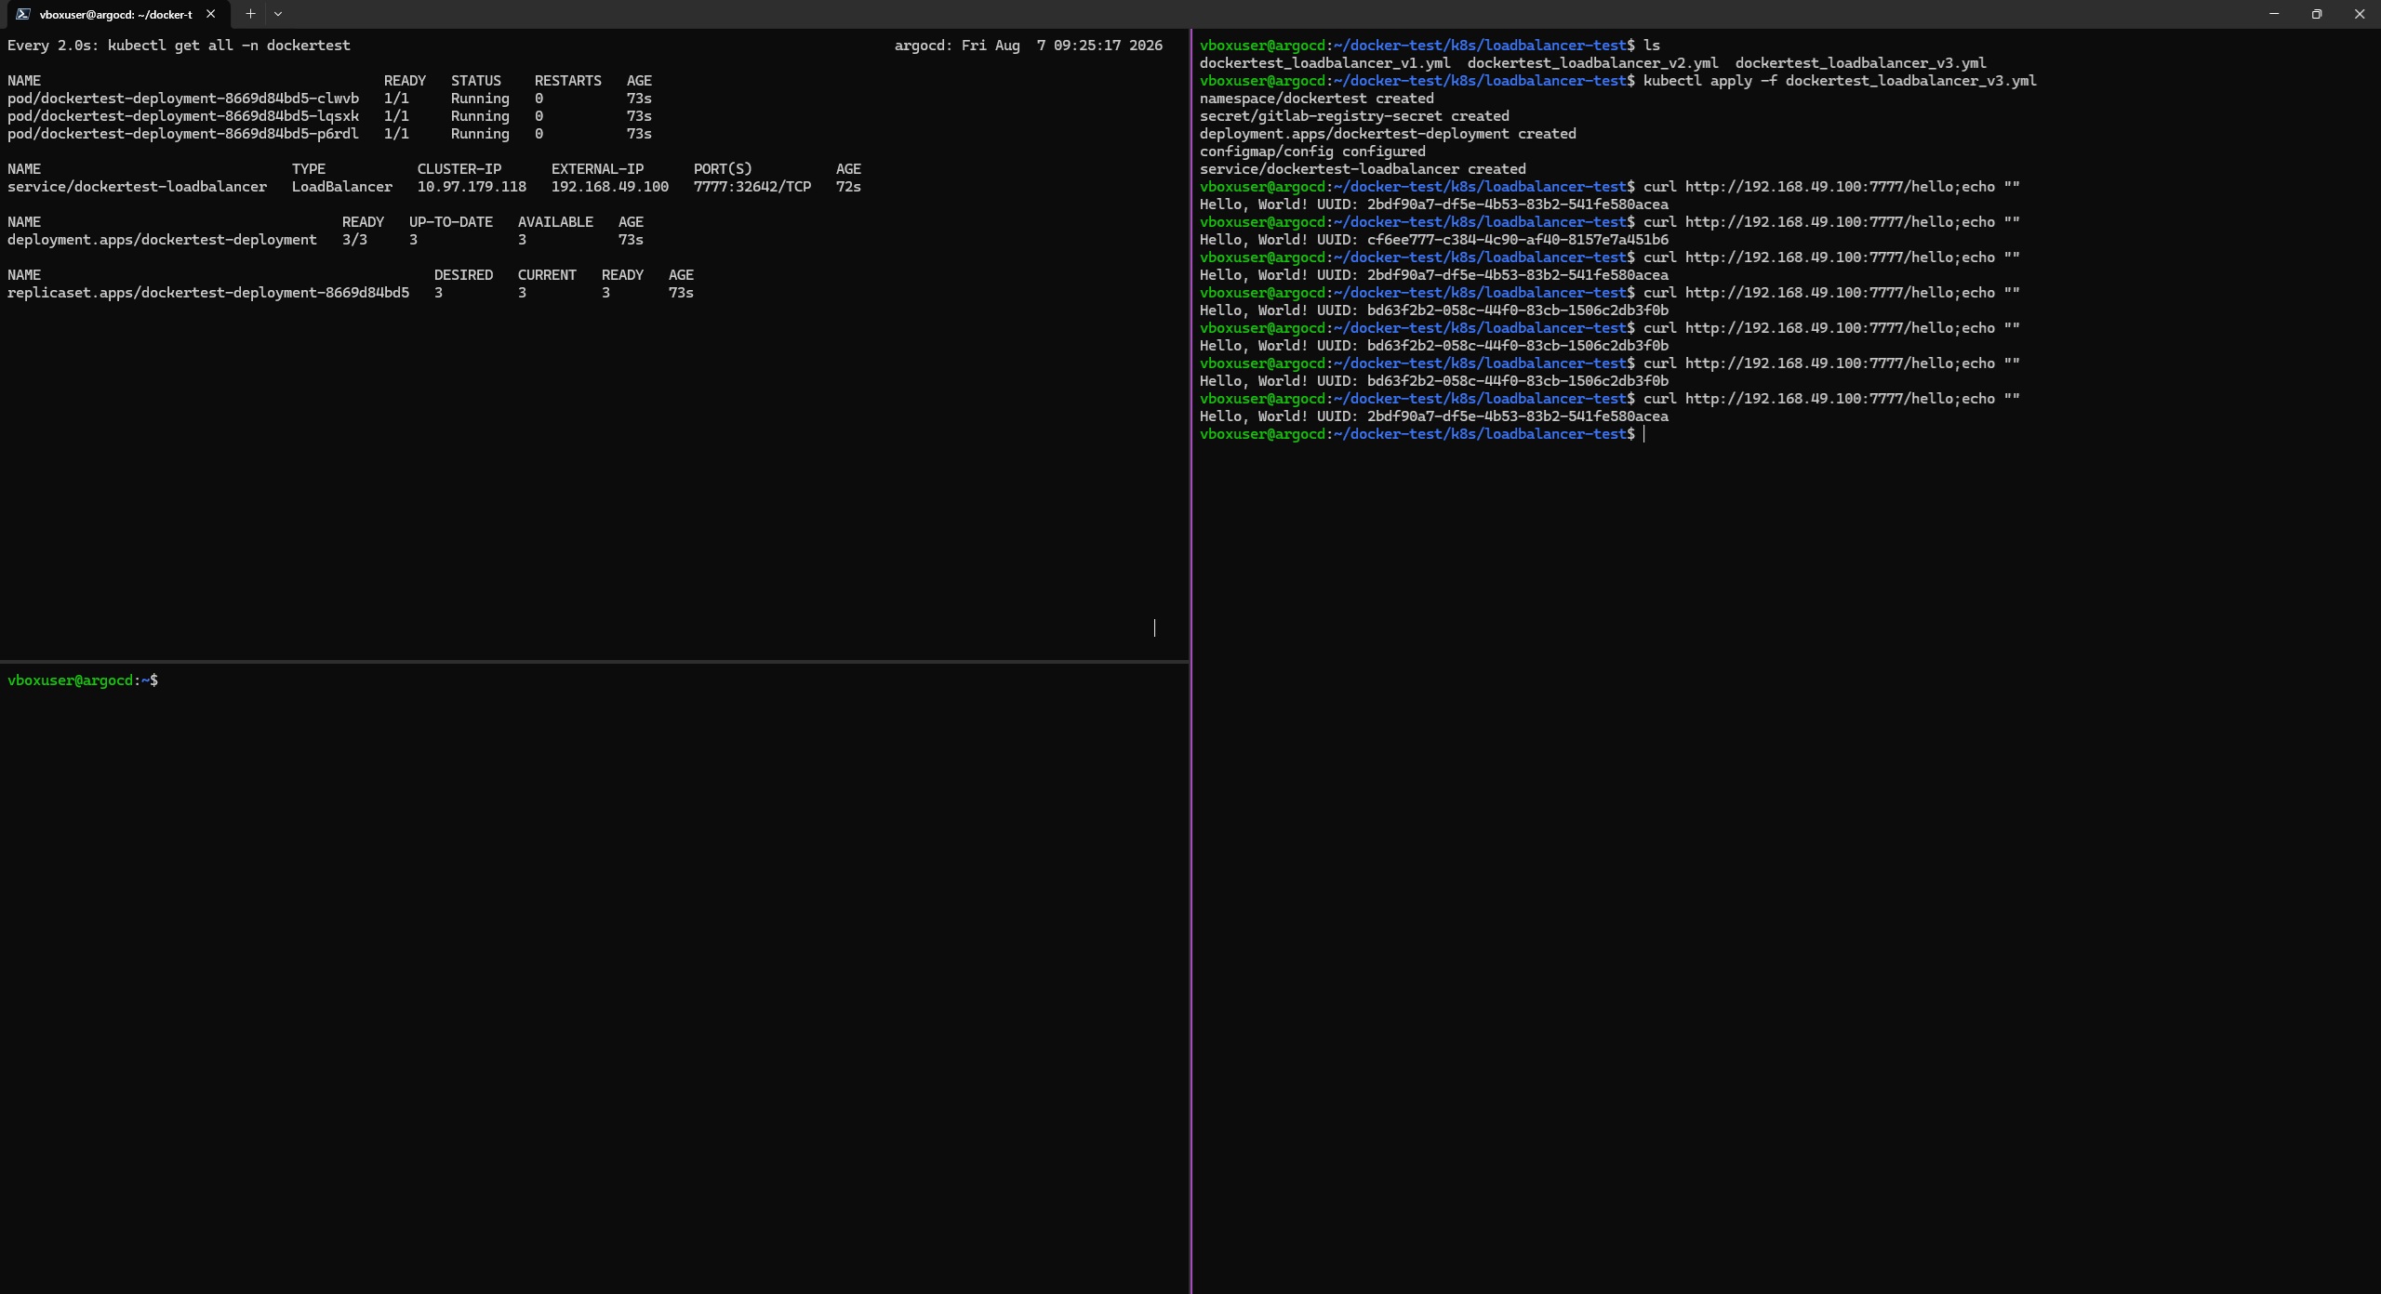
Task: Click the service AGE value 72s
Action: 848,187
